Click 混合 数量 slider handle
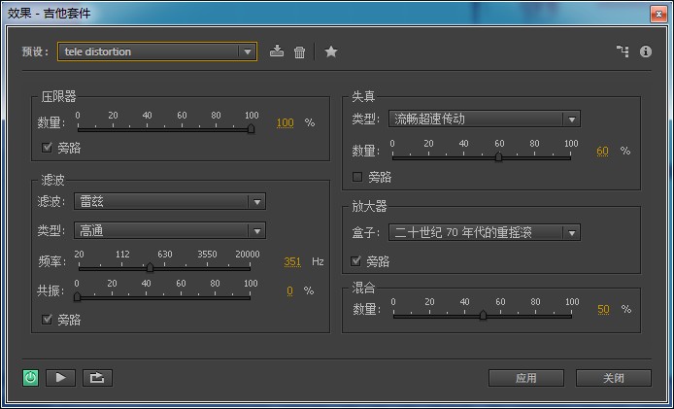This screenshot has width=674, height=409. pyautogui.click(x=483, y=315)
